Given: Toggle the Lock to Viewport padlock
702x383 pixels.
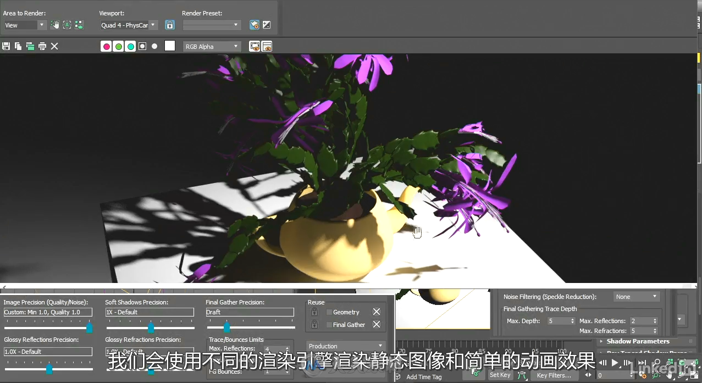Looking at the screenshot, I should 170,25.
